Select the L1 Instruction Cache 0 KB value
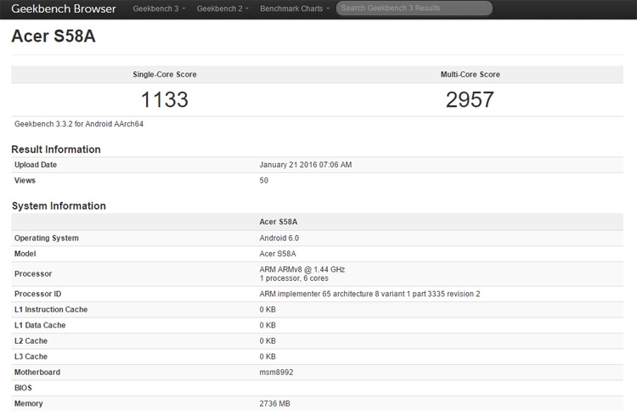The image size is (637, 415). tap(268, 310)
